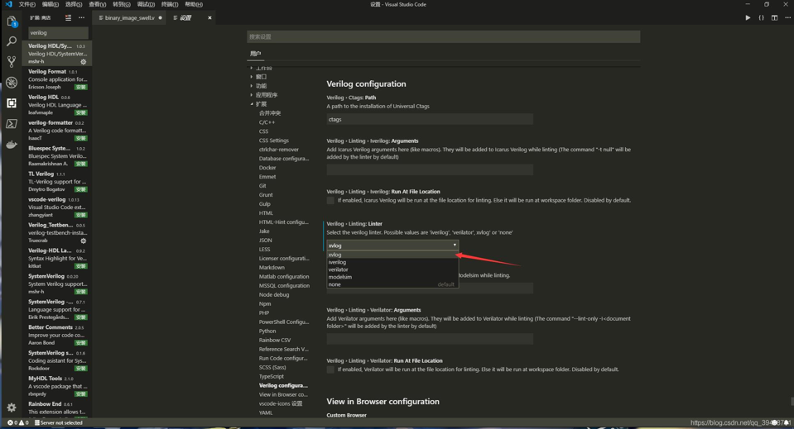
Task: Install the Bluespec System Verilog extension
Action: coord(81,164)
